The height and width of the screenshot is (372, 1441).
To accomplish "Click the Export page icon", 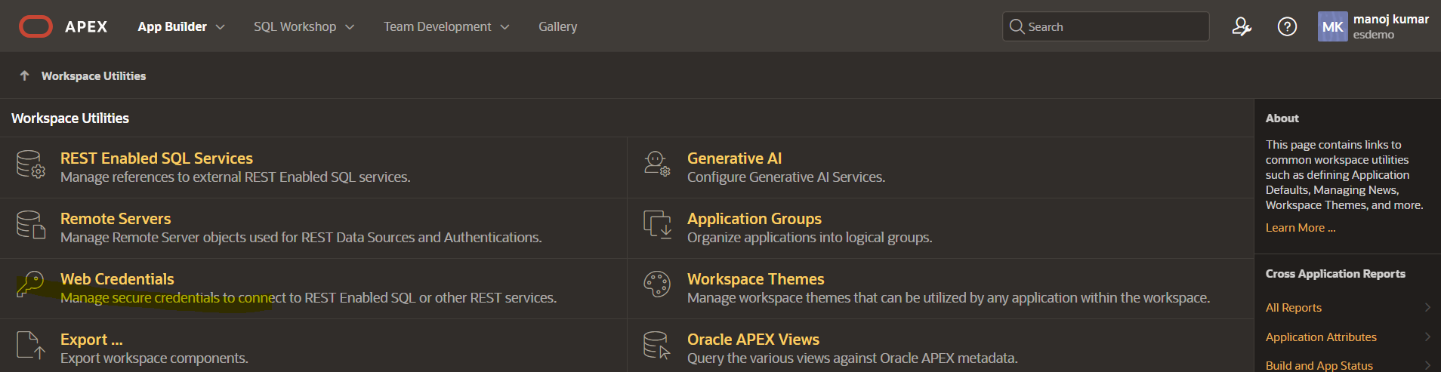I will (31, 346).
